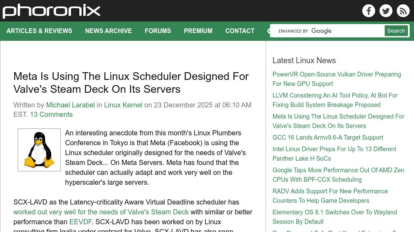Image resolution: width=414 pixels, height=232 pixels.
Task: Open the Premium menu item
Action: tap(198, 31)
